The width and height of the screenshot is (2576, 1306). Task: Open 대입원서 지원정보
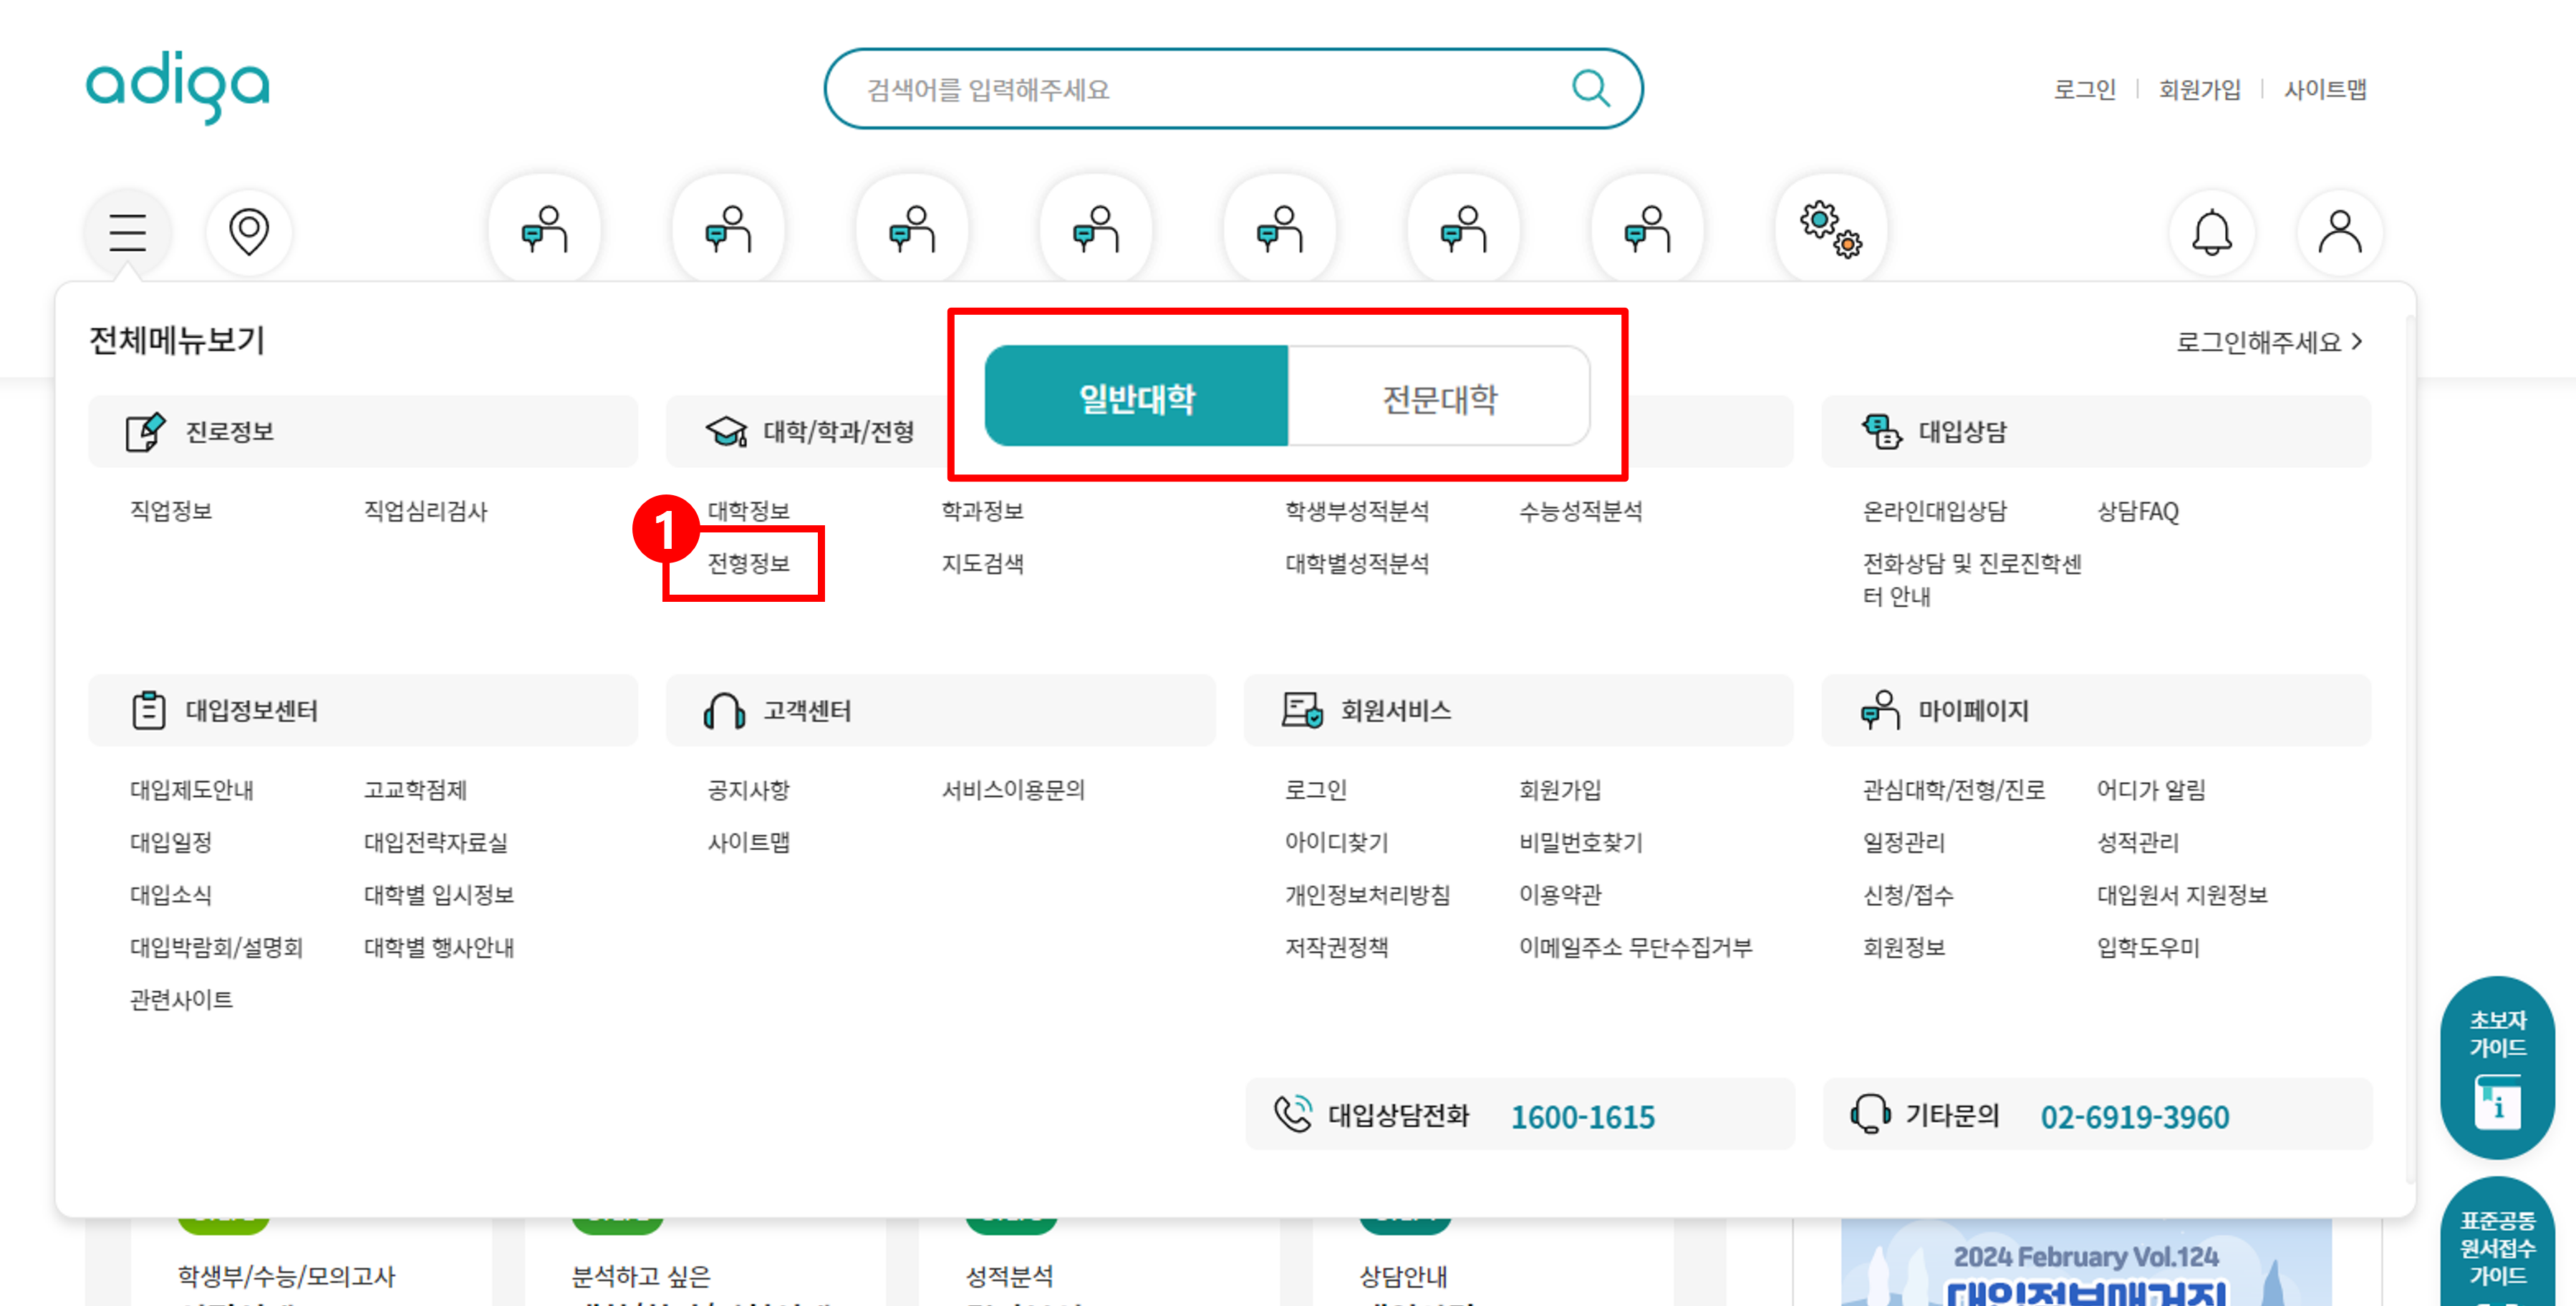coord(2181,895)
